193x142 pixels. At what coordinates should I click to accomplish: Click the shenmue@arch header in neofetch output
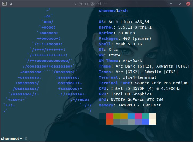[x=113, y=11]
